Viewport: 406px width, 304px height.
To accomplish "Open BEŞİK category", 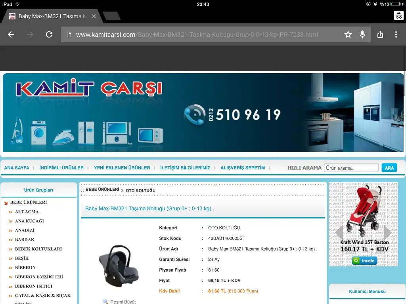I will [22, 258].
